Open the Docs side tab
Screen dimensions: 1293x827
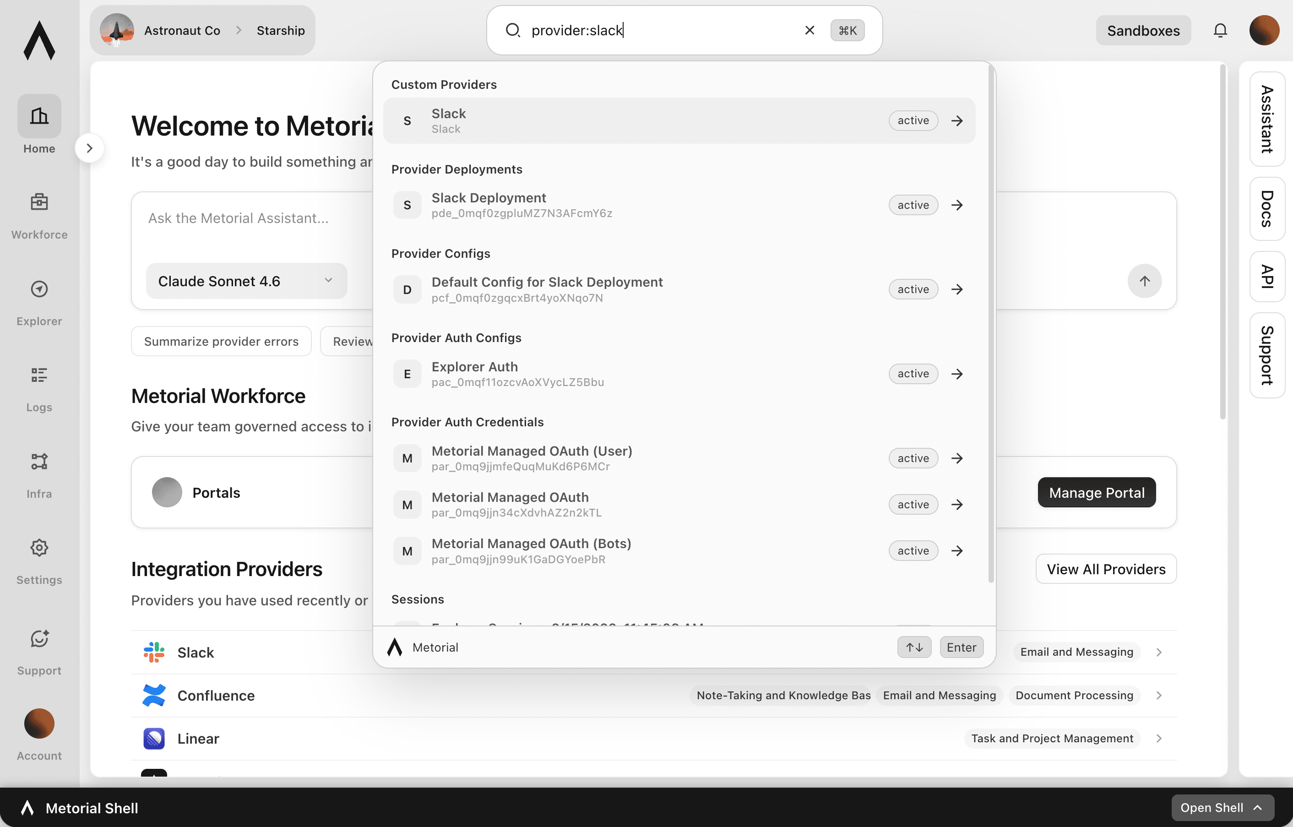[x=1267, y=209]
